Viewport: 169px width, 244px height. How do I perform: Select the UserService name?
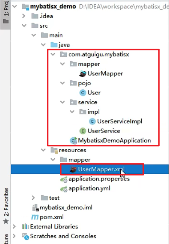point(104,131)
